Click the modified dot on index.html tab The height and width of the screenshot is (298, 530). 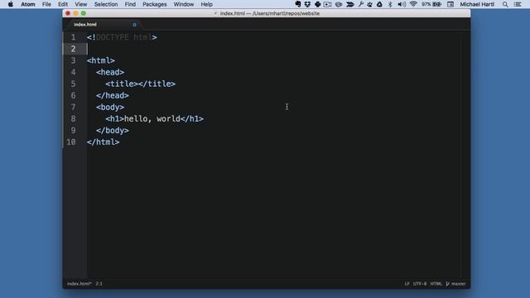click(x=134, y=25)
